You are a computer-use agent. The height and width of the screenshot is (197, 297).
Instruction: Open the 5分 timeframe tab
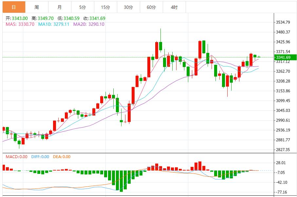coord(82,7)
